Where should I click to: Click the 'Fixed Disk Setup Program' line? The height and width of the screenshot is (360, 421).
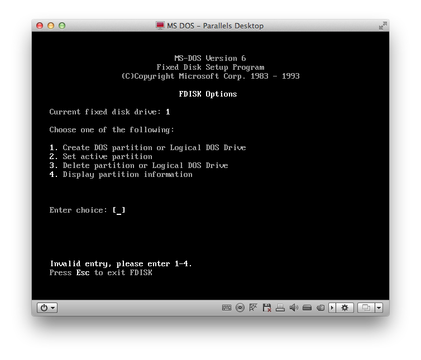pyautogui.click(x=210, y=67)
